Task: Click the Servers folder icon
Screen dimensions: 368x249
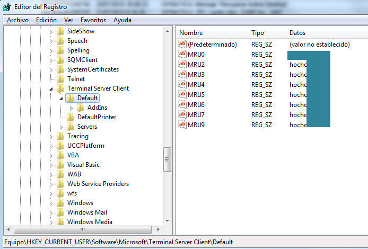Action: point(71,127)
